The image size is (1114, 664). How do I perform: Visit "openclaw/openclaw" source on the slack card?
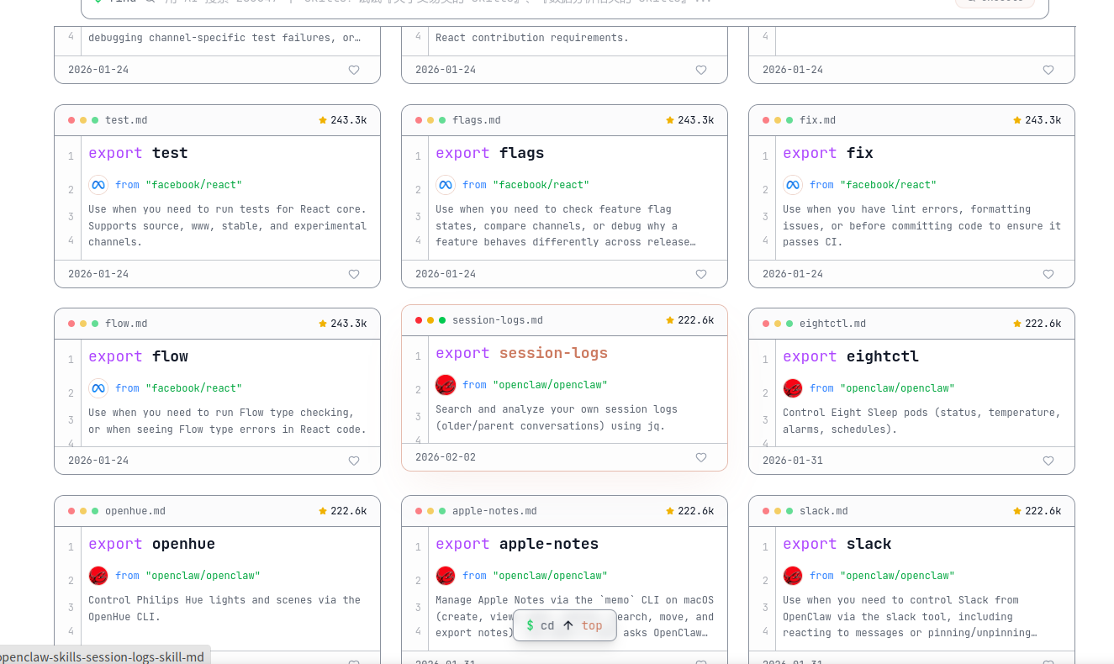897,576
